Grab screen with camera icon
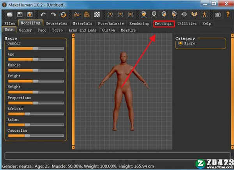234x170 pixels. coord(218,14)
